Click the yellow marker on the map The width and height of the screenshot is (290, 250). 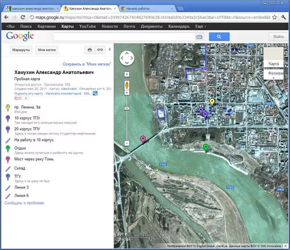pyautogui.click(x=212, y=102)
